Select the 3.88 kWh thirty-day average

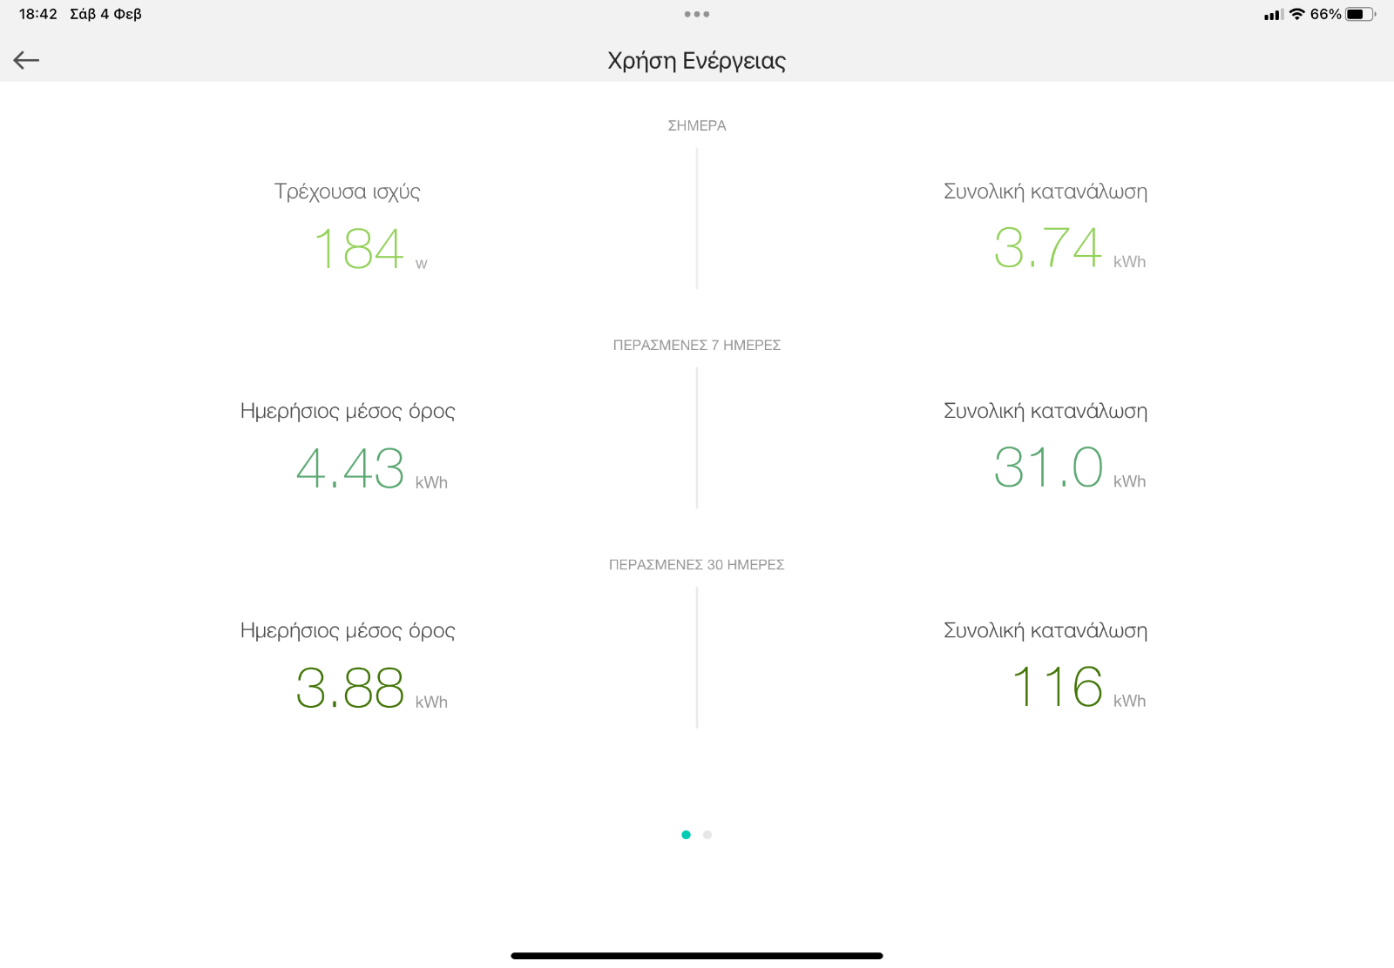(x=371, y=688)
